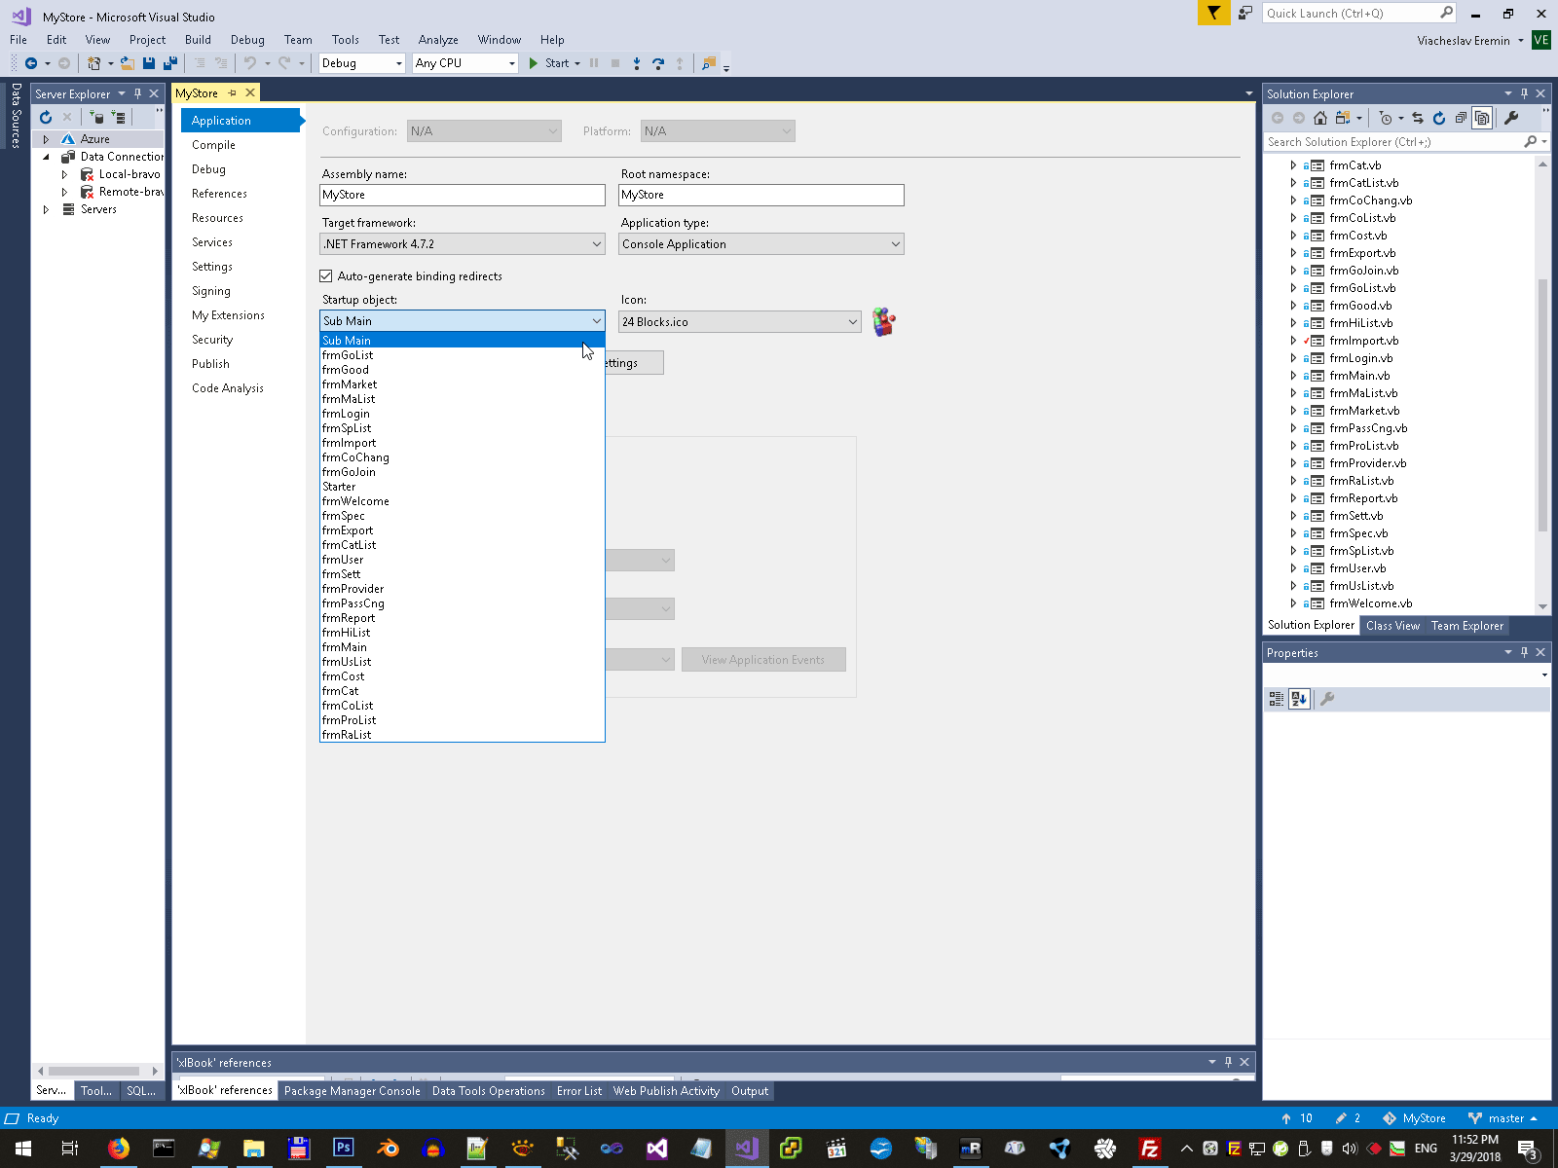Open the Icon 24 Blocks.ico dropdown

[x=740, y=322]
